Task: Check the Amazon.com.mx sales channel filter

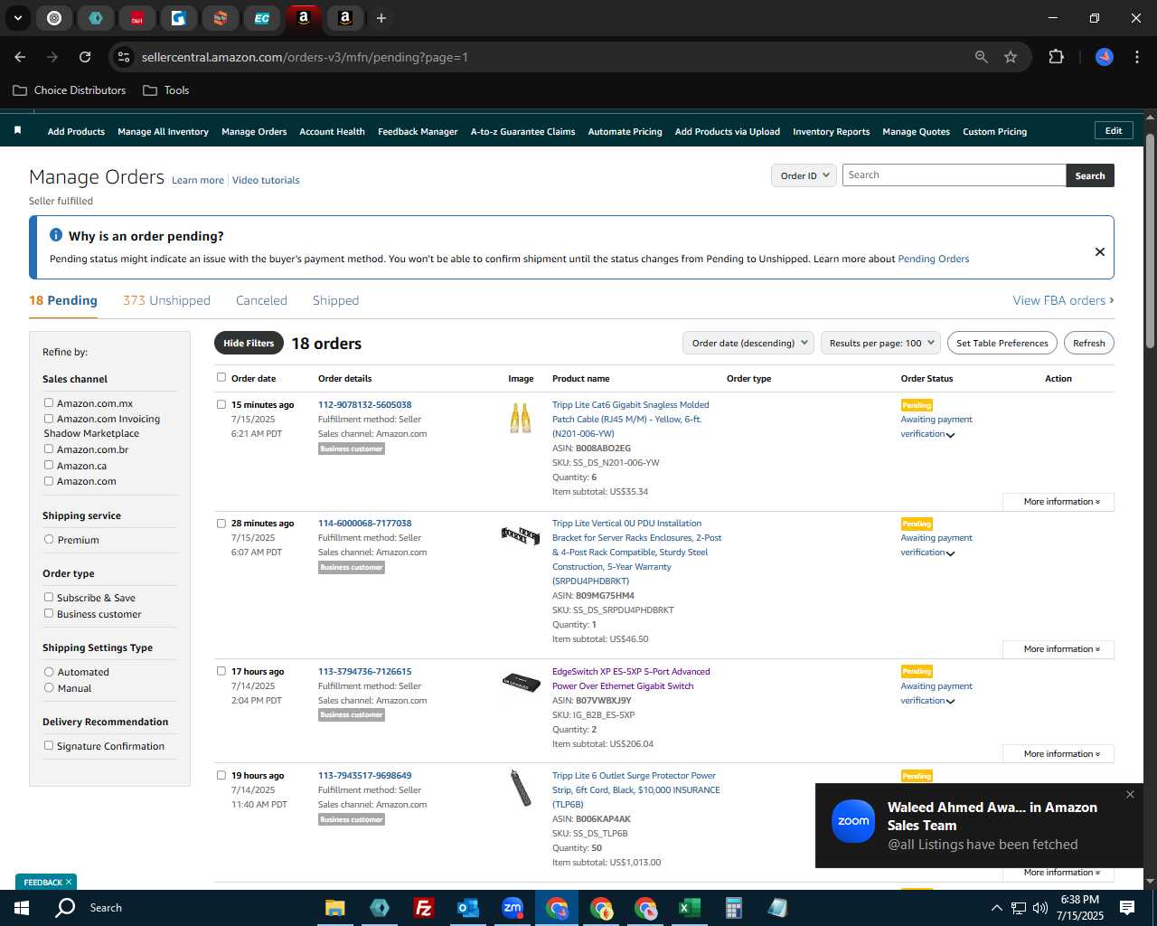Action: [x=49, y=403]
